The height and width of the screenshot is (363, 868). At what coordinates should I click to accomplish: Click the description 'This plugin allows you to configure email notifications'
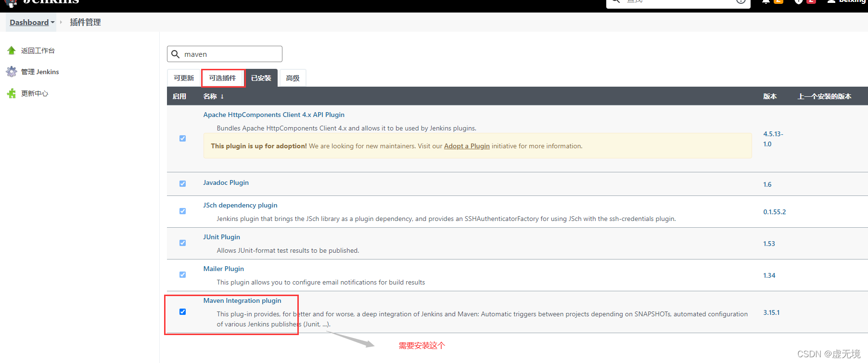[321, 282]
